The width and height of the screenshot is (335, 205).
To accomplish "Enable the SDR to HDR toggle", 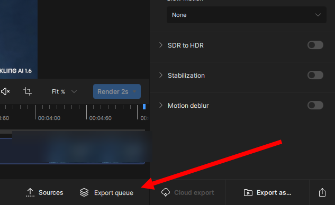I will click(x=315, y=45).
